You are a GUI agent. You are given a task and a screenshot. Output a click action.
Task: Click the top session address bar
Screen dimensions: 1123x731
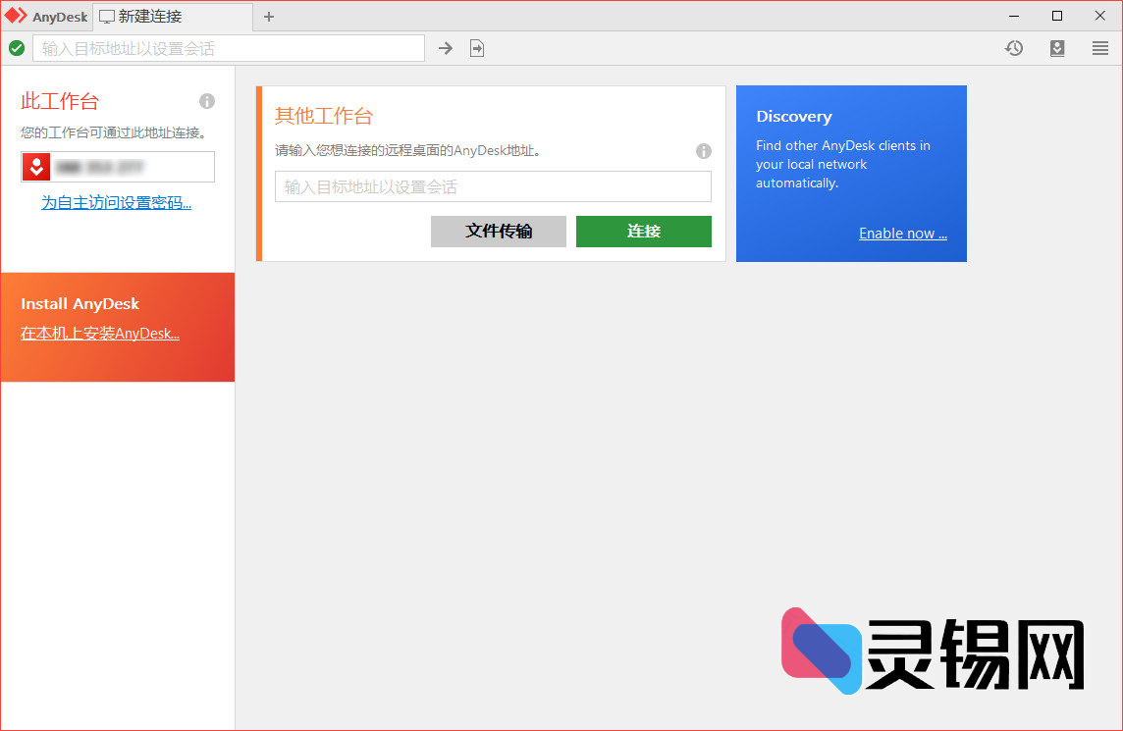pos(228,47)
